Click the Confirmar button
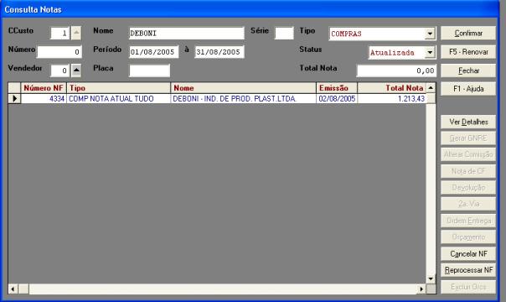This screenshot has width=506, height=302. coord(468,34)
